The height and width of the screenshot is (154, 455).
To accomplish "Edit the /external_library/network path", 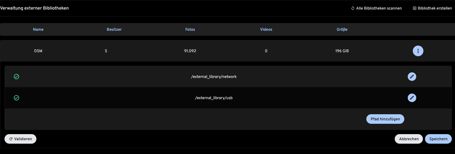I will click(412, 77).
